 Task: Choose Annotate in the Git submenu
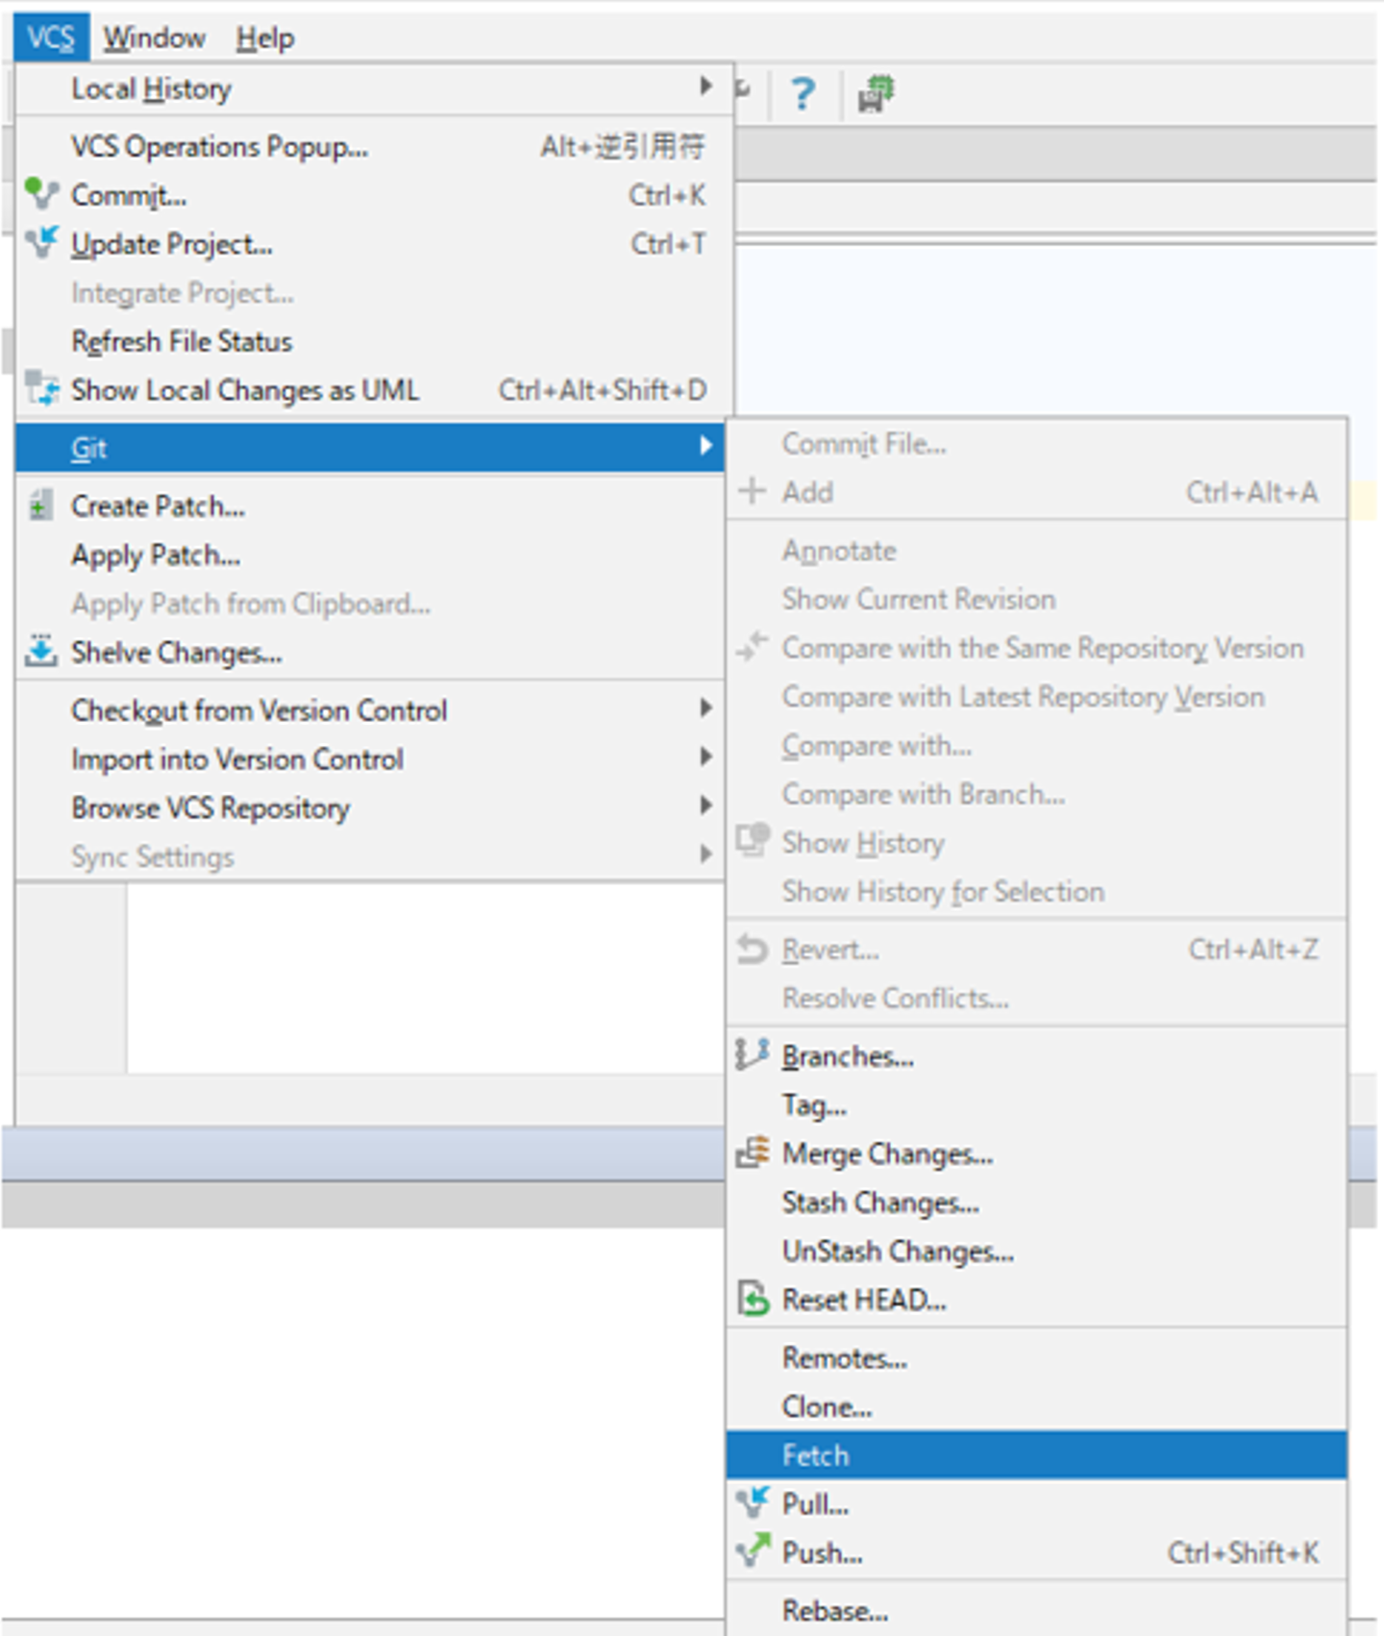[x=1036, y=550]
